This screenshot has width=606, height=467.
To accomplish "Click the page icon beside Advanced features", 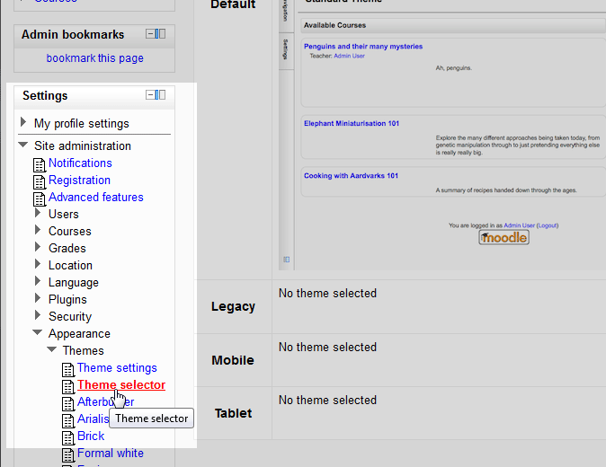I will [x=39, y=198].
